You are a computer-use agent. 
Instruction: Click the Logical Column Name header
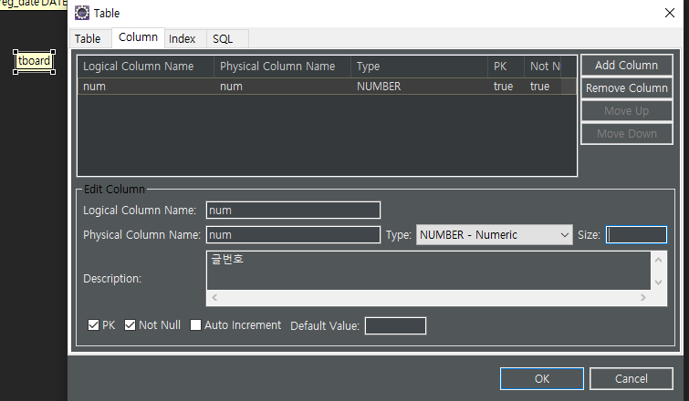[x=145, y=67]
